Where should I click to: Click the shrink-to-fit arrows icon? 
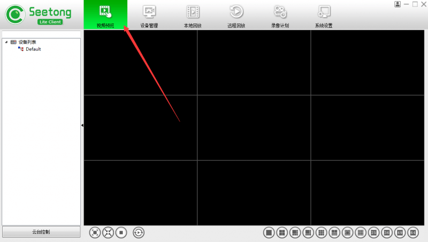tap(108, 233)
